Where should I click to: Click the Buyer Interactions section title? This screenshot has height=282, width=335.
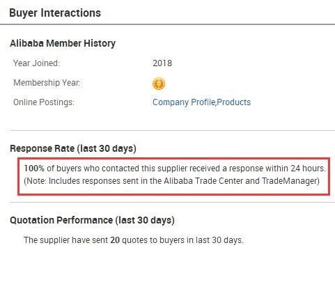55,13
